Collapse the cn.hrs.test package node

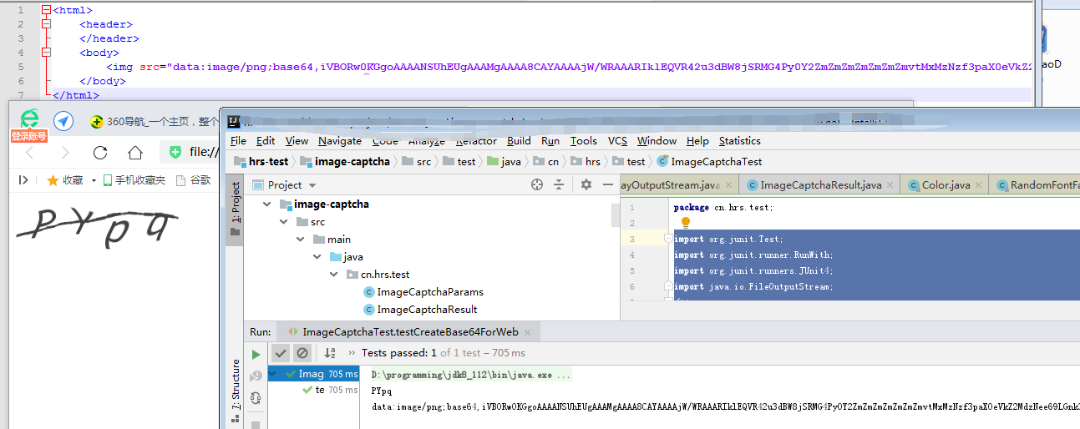[x=334, y=275]
